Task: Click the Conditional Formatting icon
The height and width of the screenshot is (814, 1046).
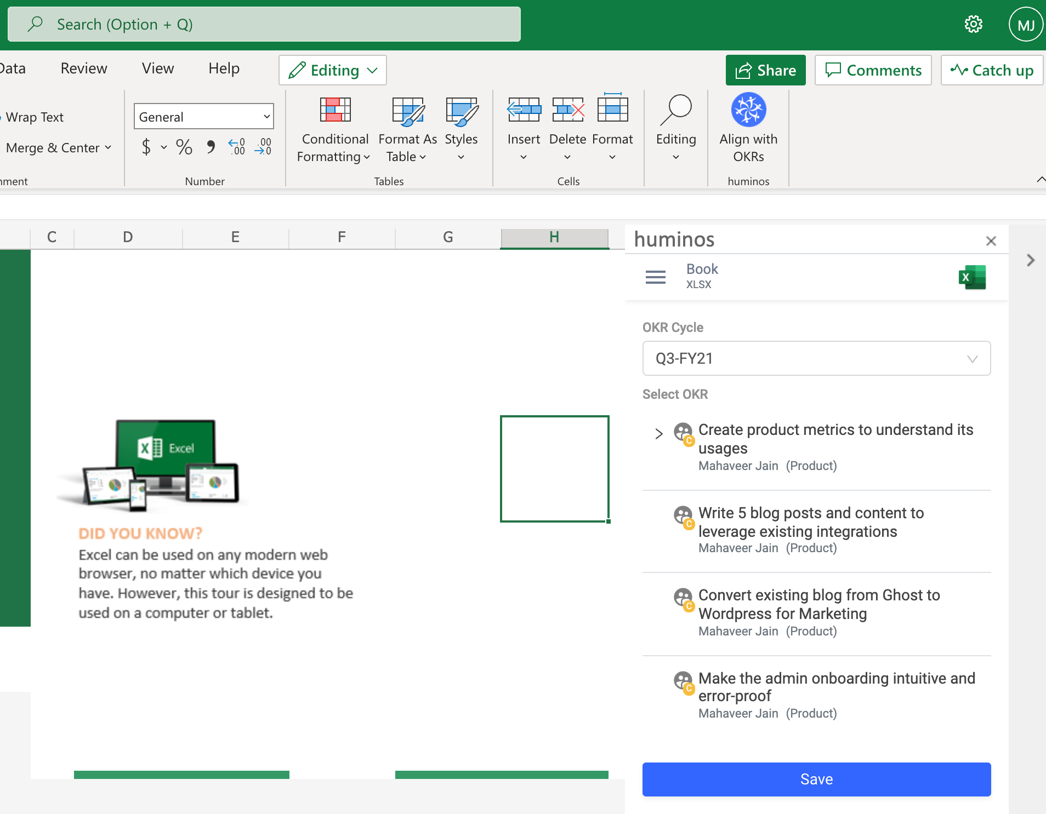Action: pos(335,110)
